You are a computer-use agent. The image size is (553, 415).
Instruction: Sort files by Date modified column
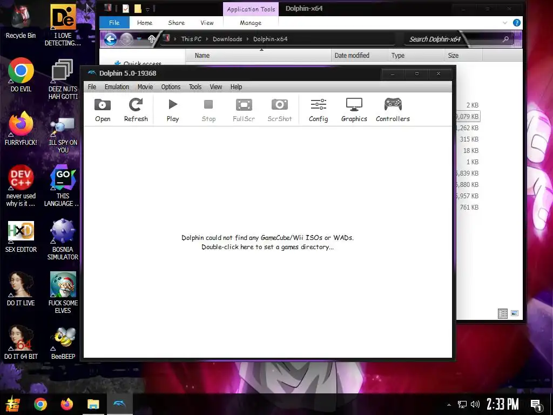tap(359, 56)
